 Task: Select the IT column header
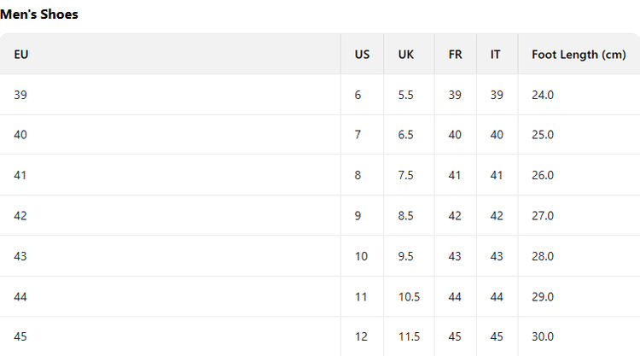pos(495,55)
